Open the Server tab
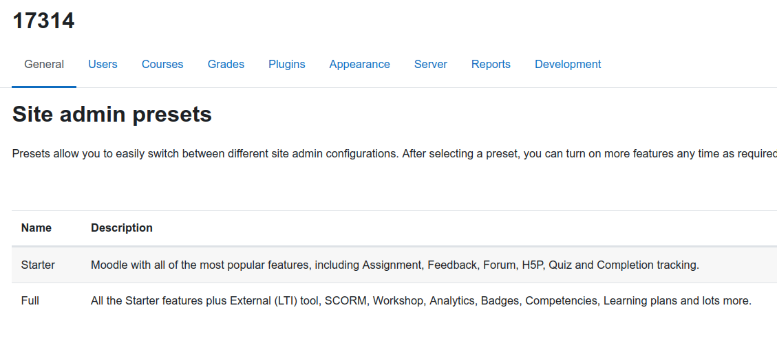Screen dimensions: 777x354 [x=431, y=65]
